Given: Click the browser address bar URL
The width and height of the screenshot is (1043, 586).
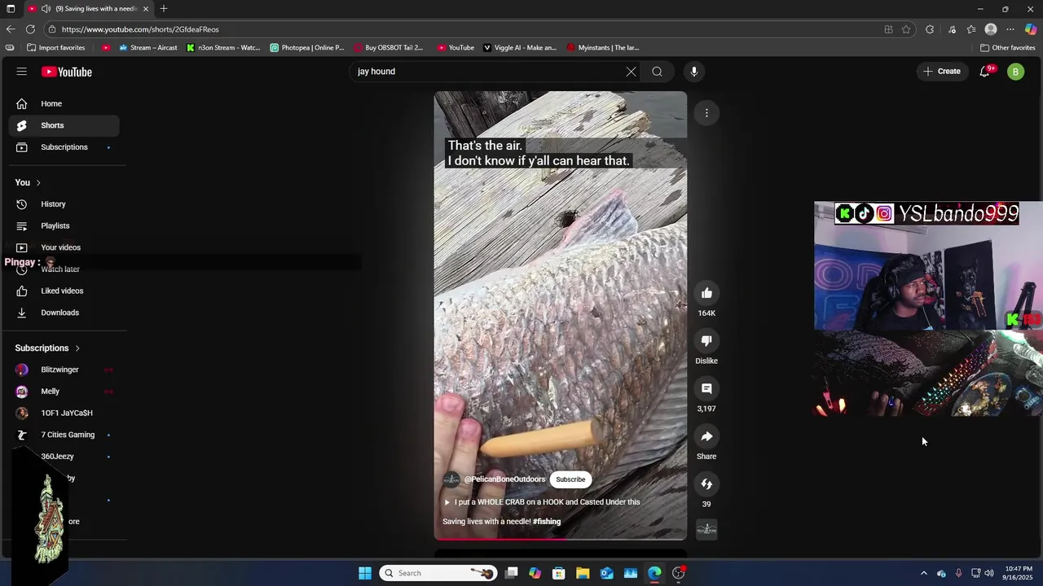Looking at the screenshot, I should tap(140, 29).
